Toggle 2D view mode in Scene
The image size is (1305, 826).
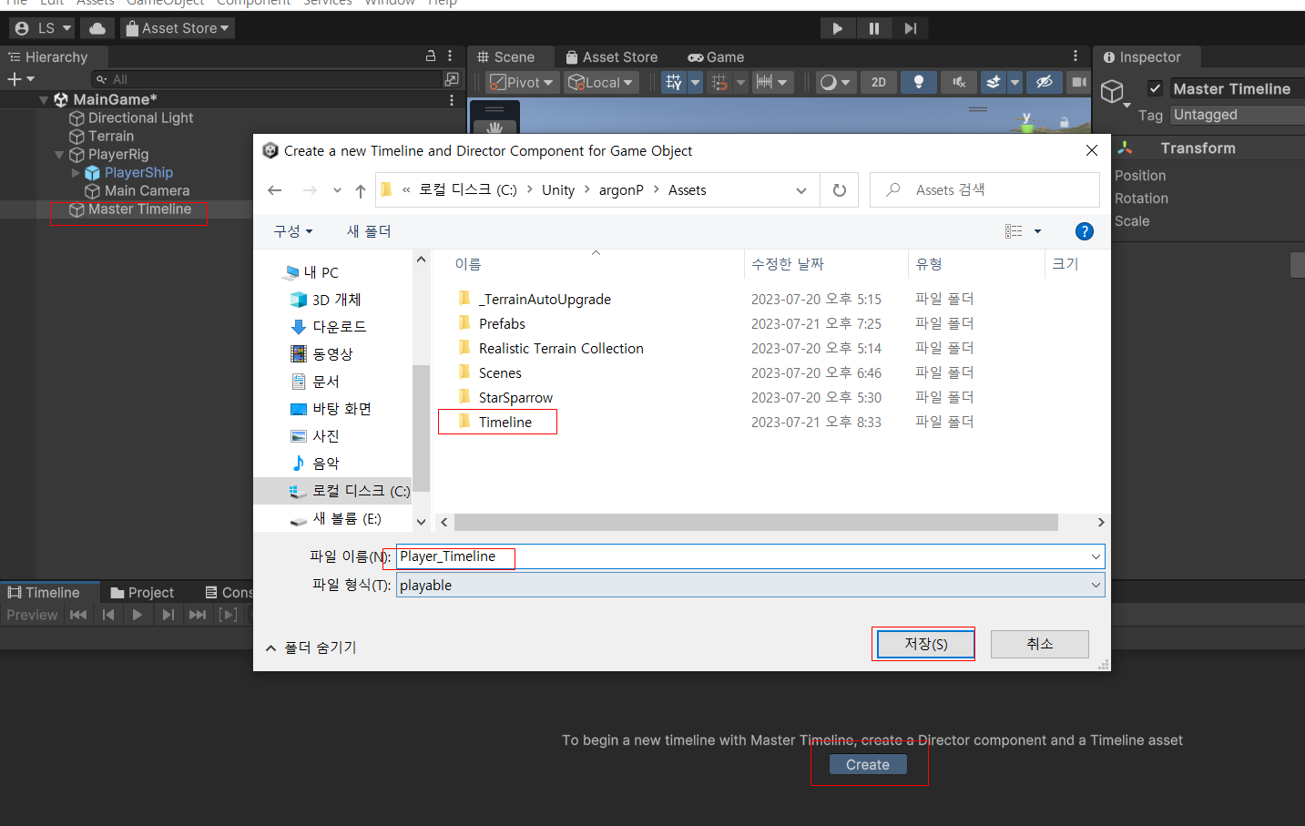(878, 82)
